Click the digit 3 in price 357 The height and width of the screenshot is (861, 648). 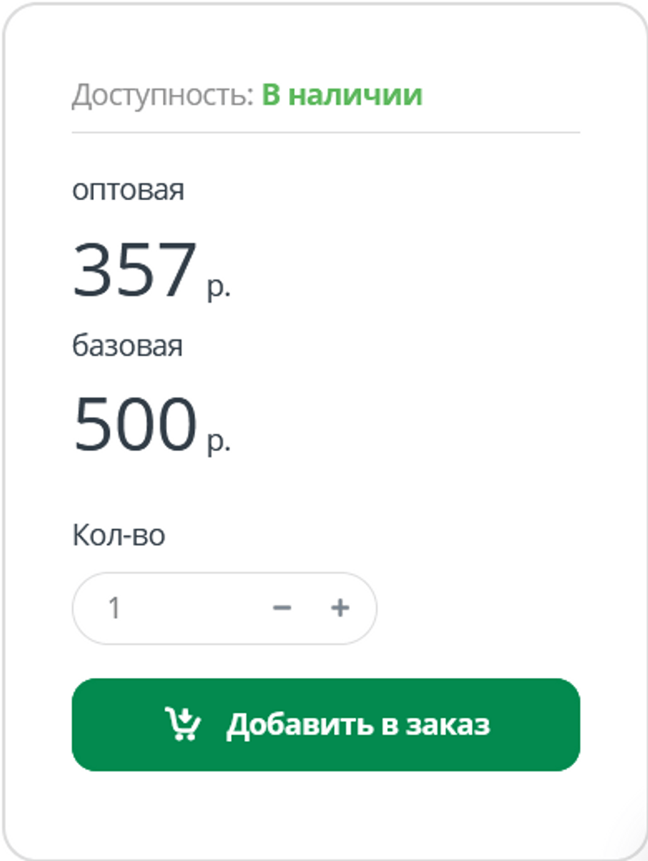point(93,270)
